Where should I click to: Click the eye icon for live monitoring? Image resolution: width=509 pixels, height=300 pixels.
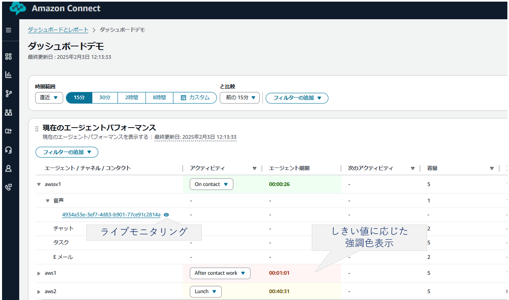pos(166,215)
